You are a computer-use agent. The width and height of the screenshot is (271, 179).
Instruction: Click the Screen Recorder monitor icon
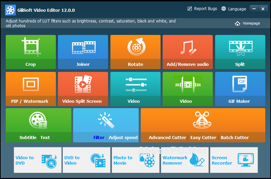tap(246, 160)
